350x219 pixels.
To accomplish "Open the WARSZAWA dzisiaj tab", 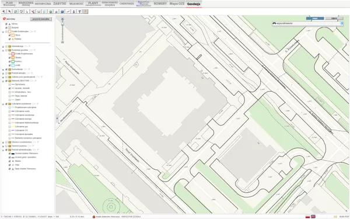I will (26, 4).
